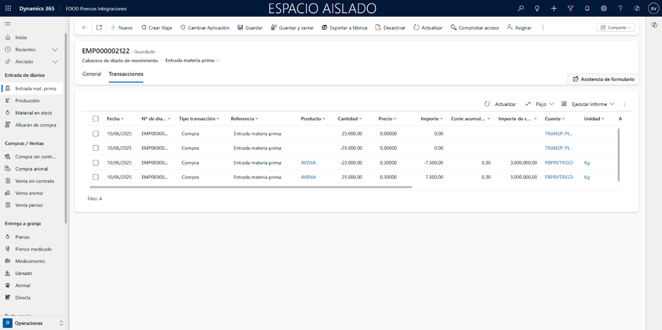662x330 pixels.
Task: Select the first transaction row checkbox
Action: click(95, 133)
